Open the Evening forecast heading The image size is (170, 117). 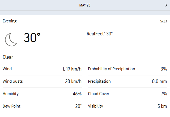[9, 21]
